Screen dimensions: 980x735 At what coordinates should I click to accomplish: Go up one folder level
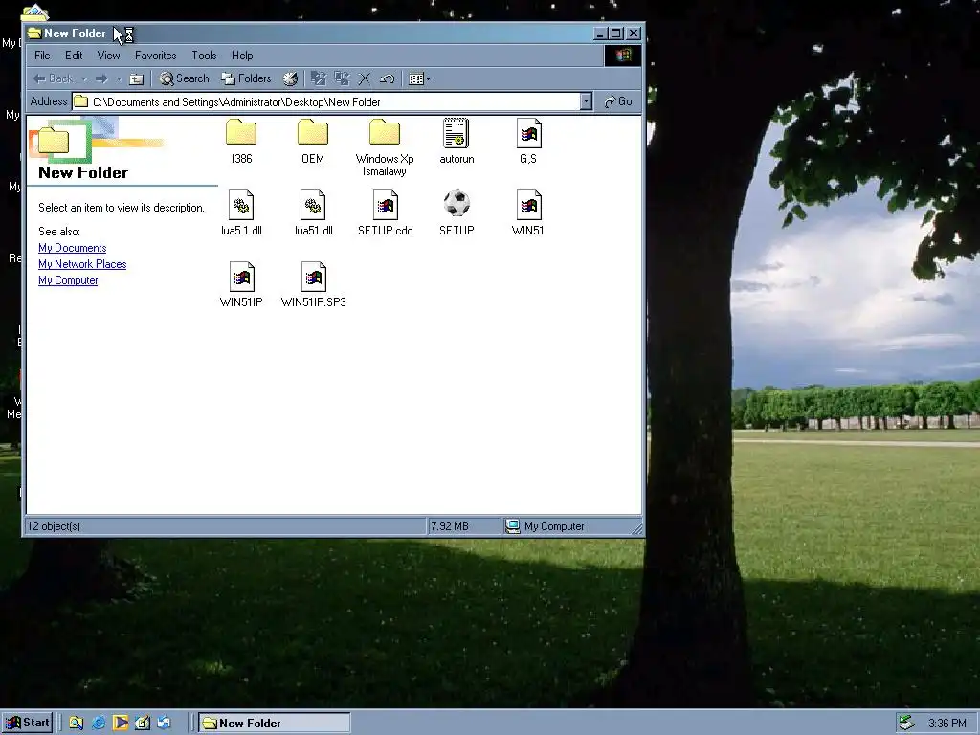[x=136, y=78]
